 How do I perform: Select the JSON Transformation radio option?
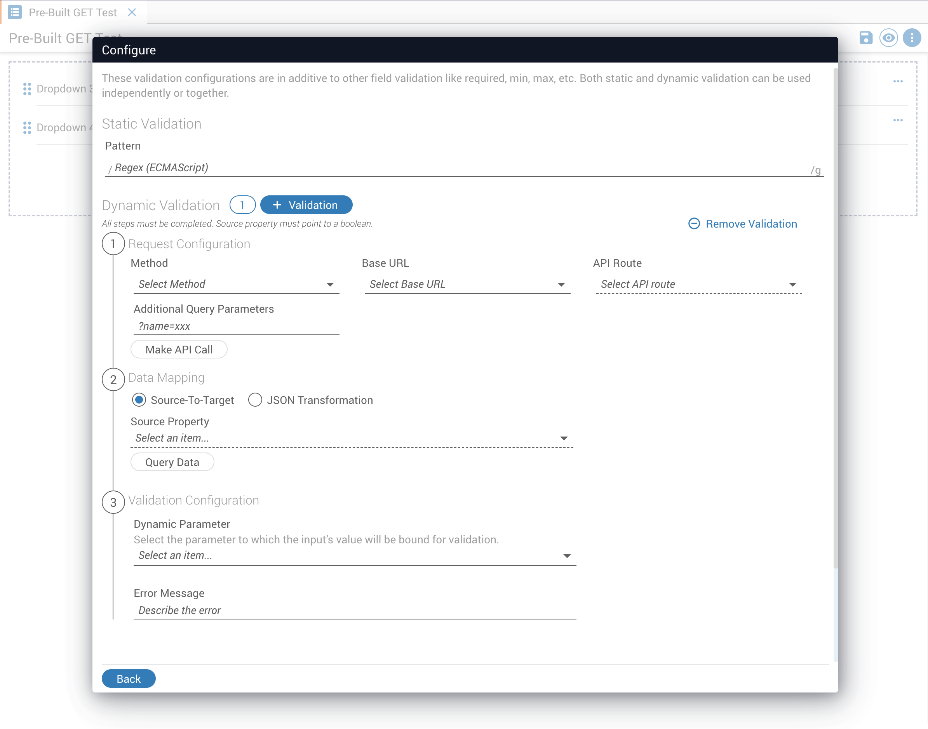point(255,400)
